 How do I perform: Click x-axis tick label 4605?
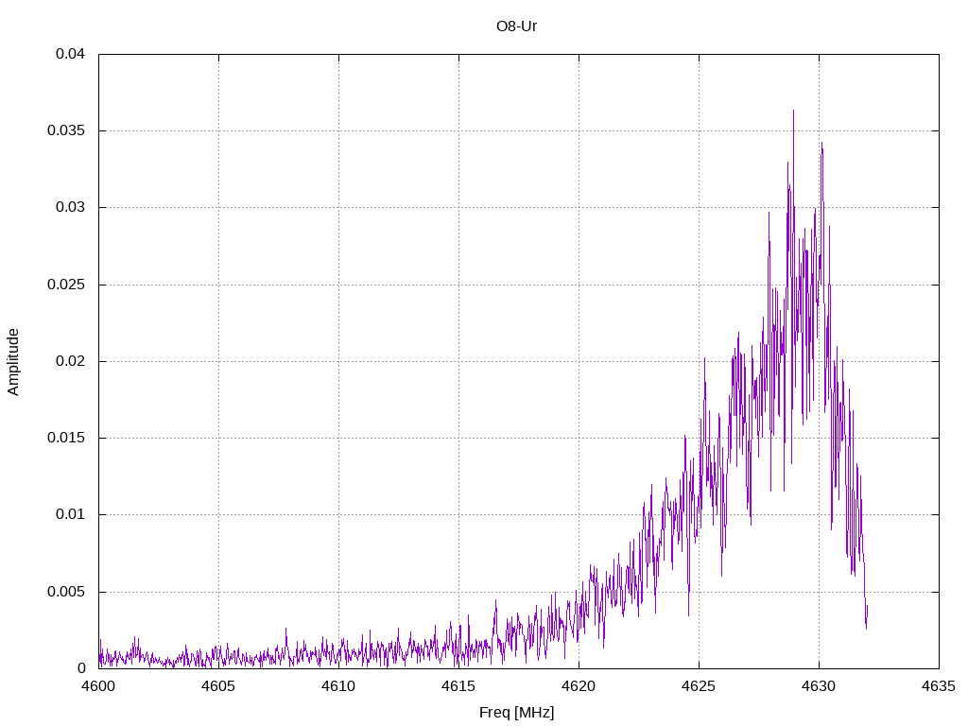coord(218,686)
